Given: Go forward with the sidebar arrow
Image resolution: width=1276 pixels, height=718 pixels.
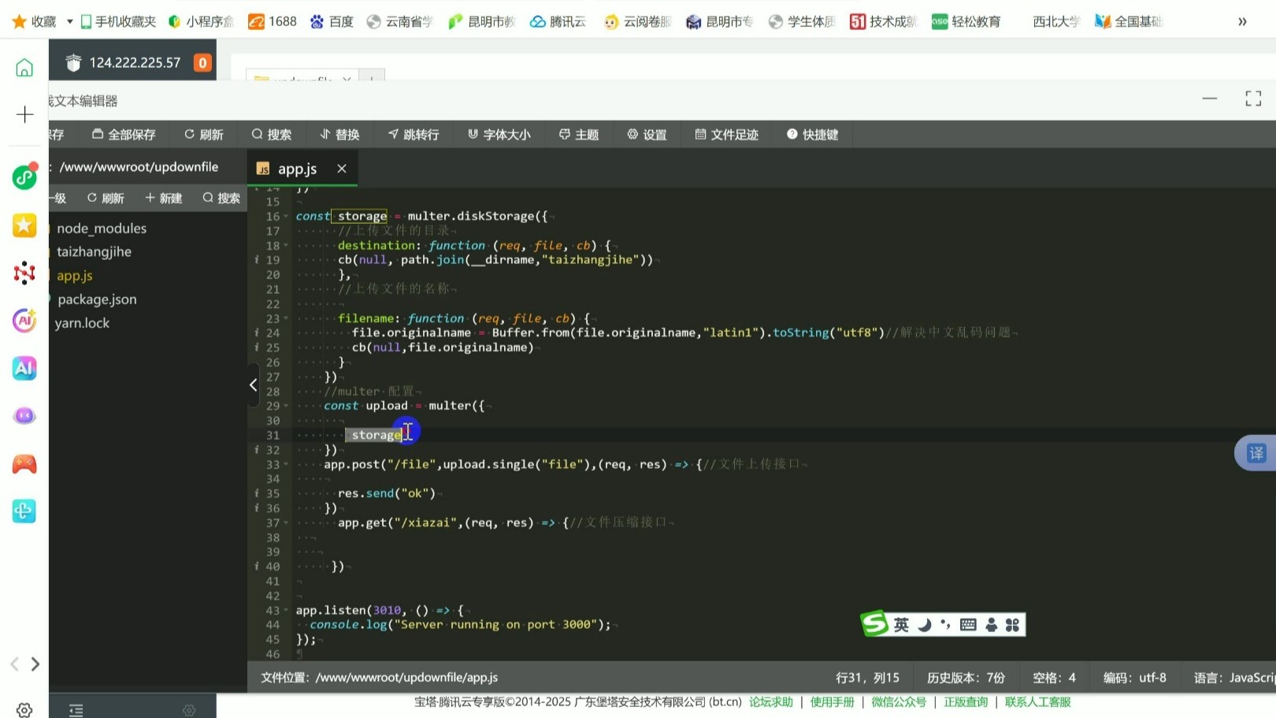Looking at the screenshot, I should [35, 664].
